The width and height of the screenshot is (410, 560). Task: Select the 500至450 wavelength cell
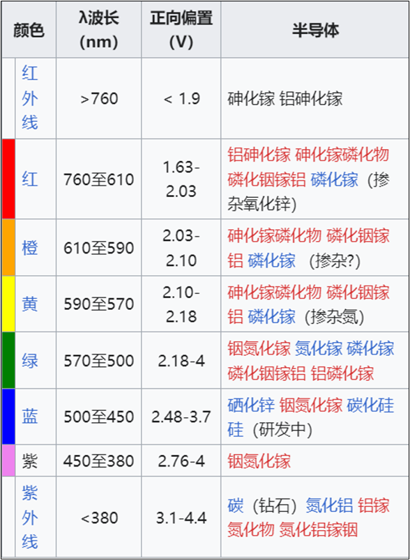[x=98, y=417]
